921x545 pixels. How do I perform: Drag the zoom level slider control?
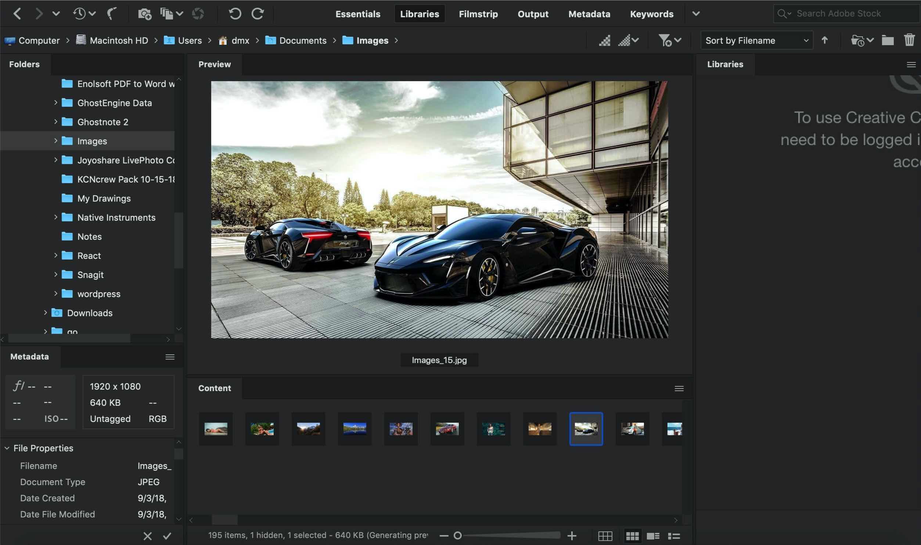tap(458, 535)
